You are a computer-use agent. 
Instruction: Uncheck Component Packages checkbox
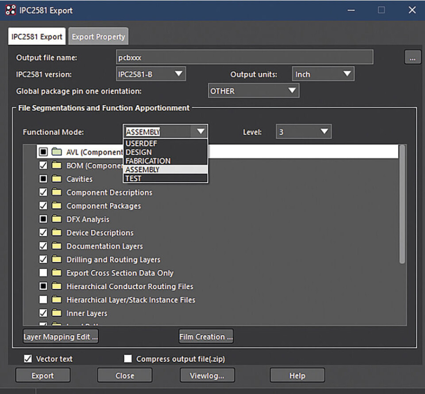pyautogui.click(x=43, y=206)
